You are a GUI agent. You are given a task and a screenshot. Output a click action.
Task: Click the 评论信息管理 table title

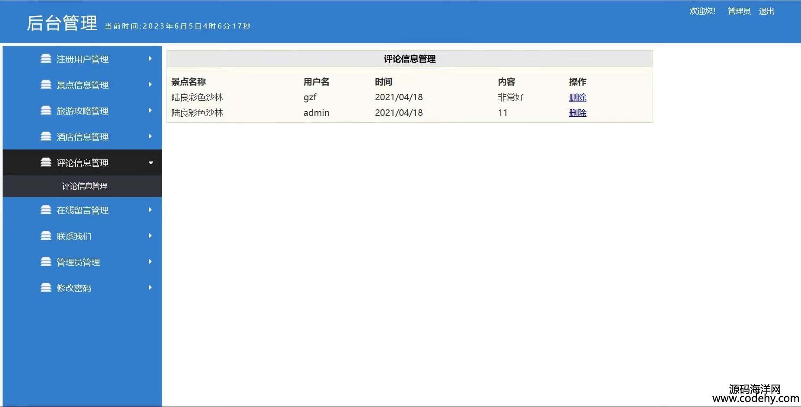pos(410,59)
